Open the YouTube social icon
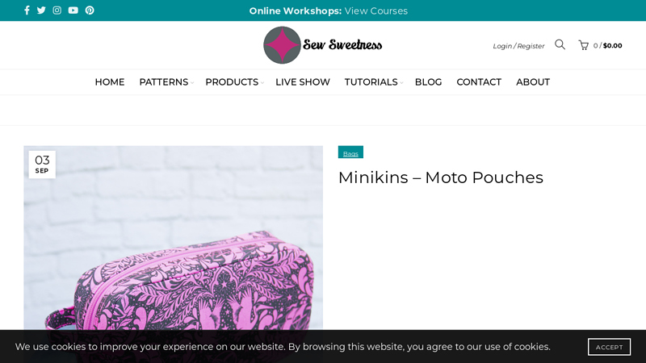This screenshot has height=363, width=646. click(73, 10)
